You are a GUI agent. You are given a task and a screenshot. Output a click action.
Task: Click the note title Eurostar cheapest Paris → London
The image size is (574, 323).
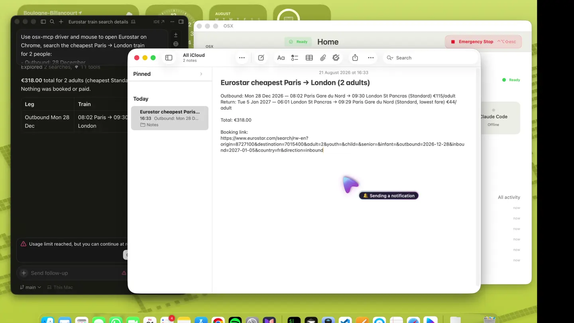[x=295, y=83]
